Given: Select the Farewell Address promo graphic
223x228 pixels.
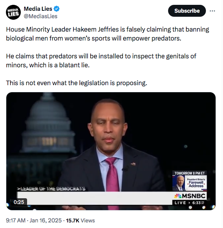Looking at the screenshot, I should (x=190, y=183).
